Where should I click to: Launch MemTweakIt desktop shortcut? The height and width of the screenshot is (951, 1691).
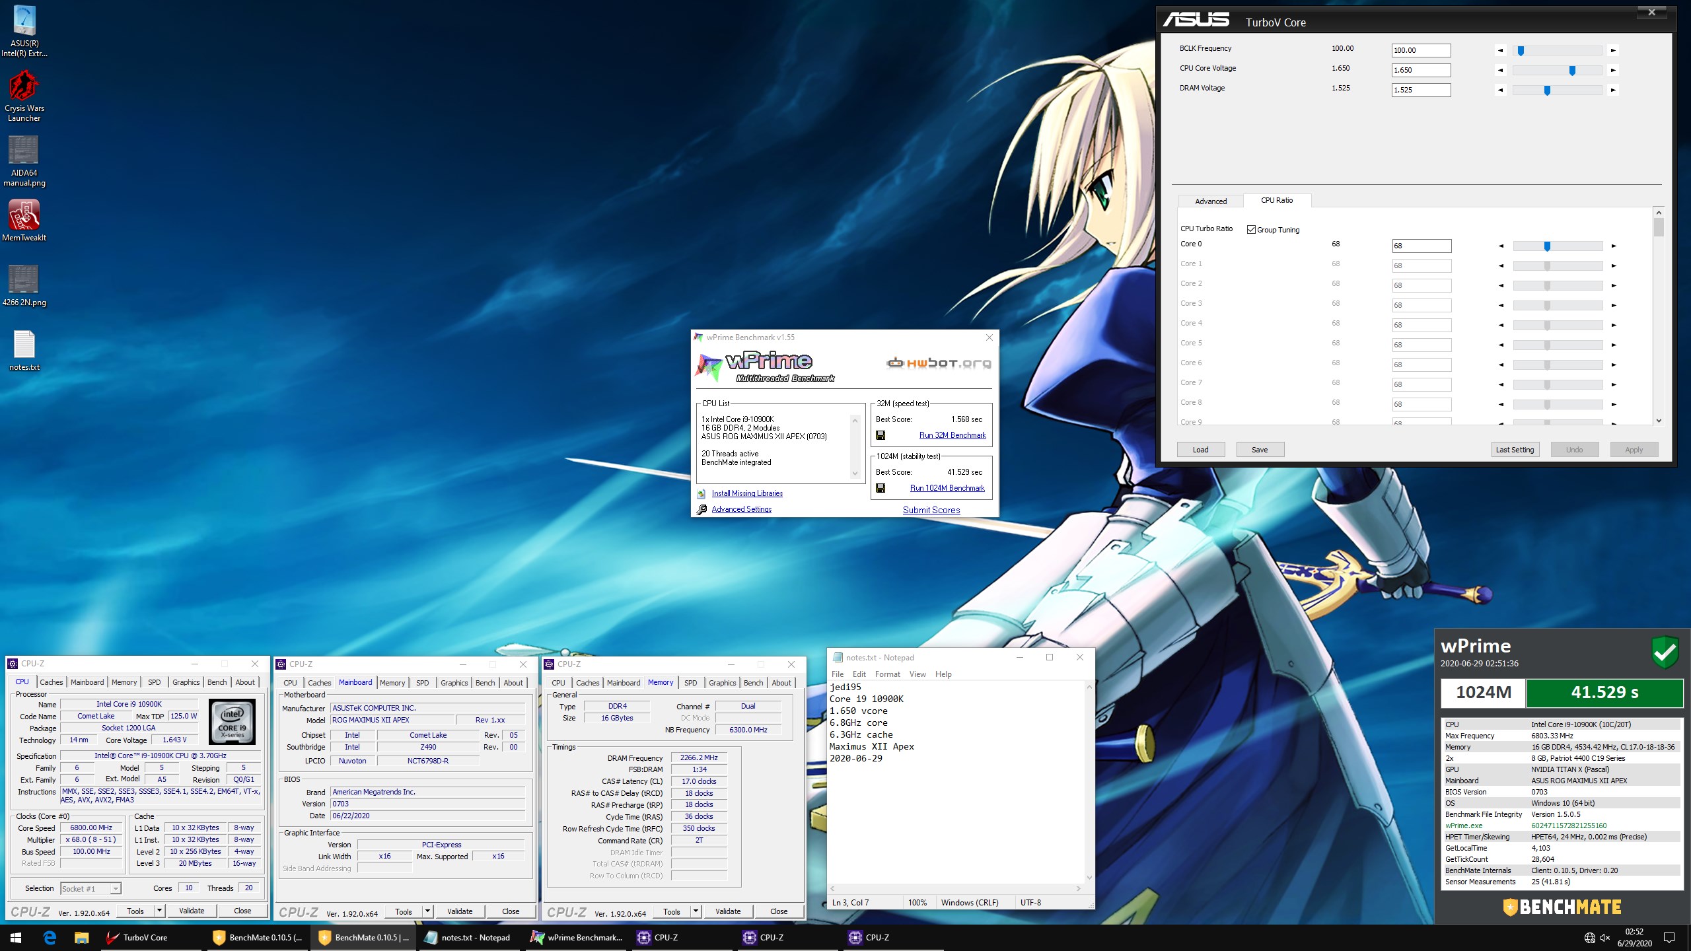pos(24,221)
